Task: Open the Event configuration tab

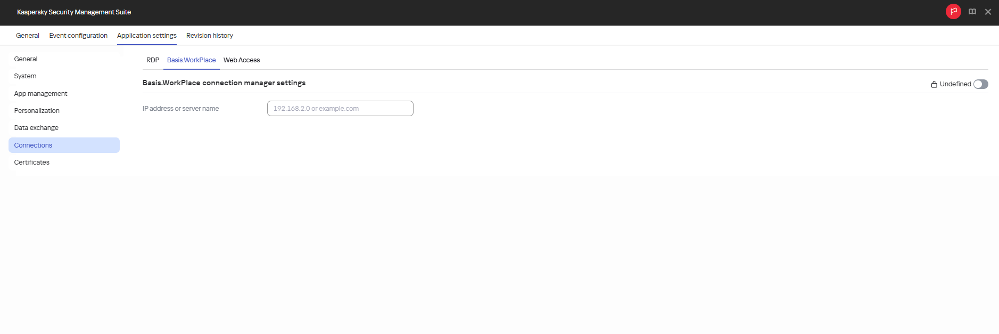Action: click(x=78, y=36)
